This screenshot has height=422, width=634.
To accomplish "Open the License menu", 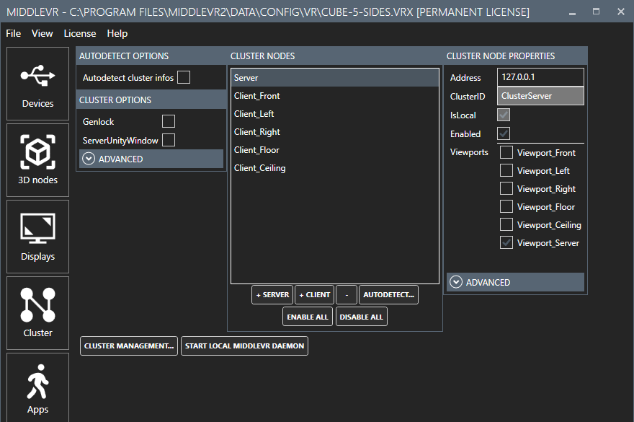I will click(x=80, y=34).
